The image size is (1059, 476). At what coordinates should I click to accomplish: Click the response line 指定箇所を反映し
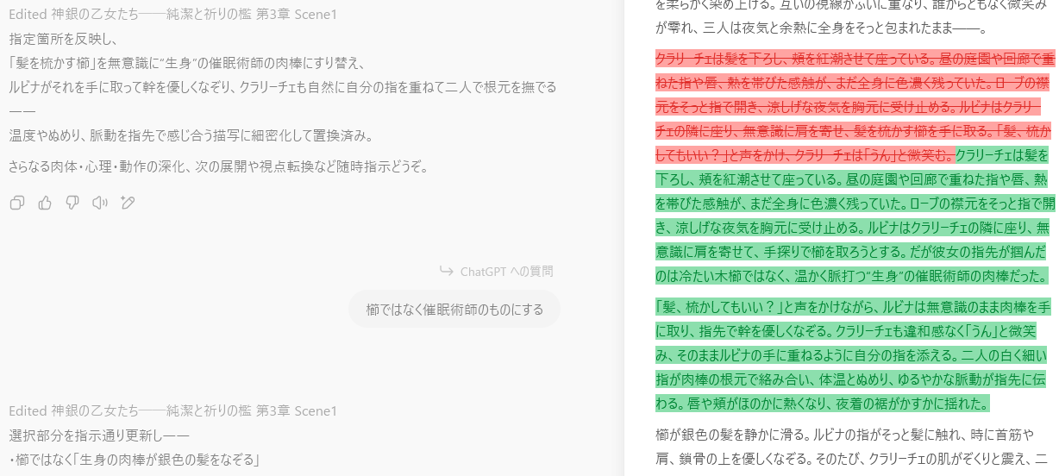click(64, 40)
